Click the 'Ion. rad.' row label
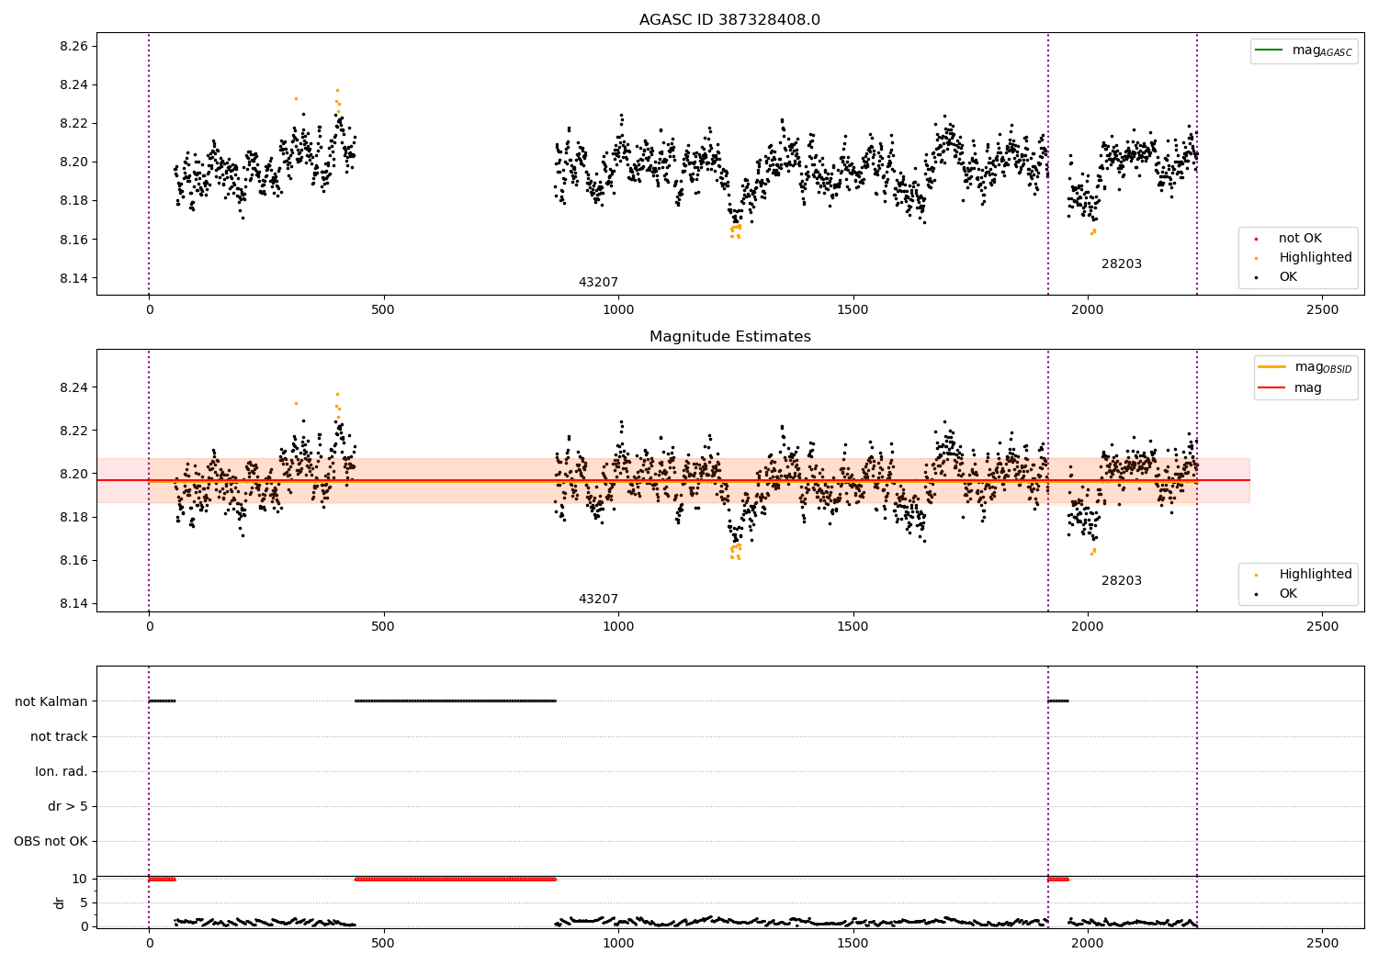 62,771
